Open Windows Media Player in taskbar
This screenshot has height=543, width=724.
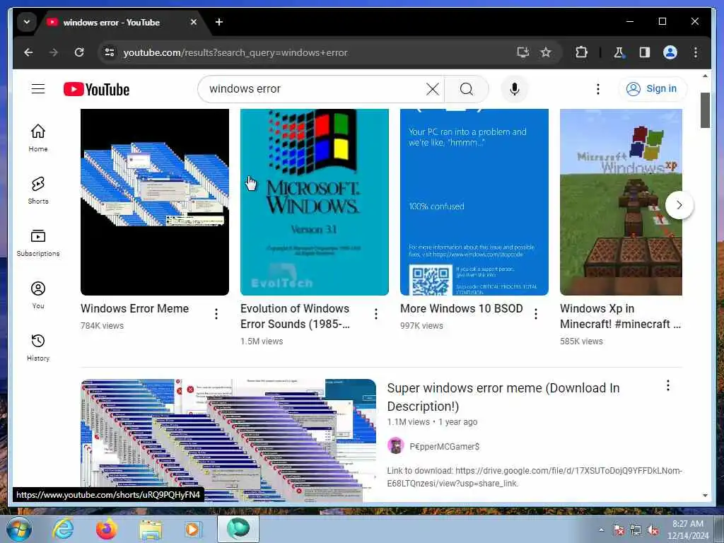[x=193, y=529]
